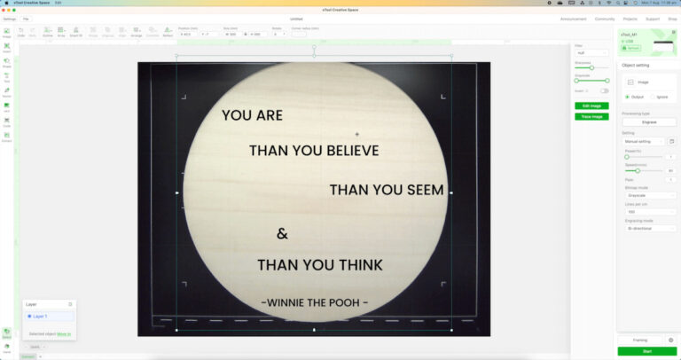Click the Smart fill toolbar icon

pyautogui.click(x=76, y=33)
